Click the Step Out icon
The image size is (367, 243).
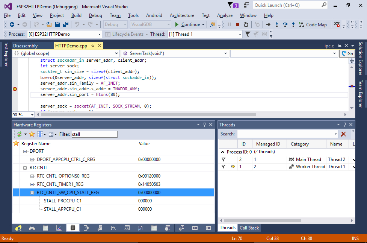(x=293, y=24)
